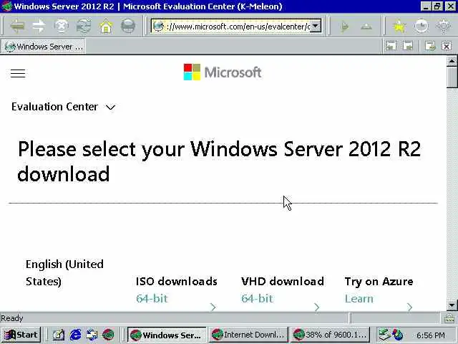Open the Start menu

tap(21, 335)
